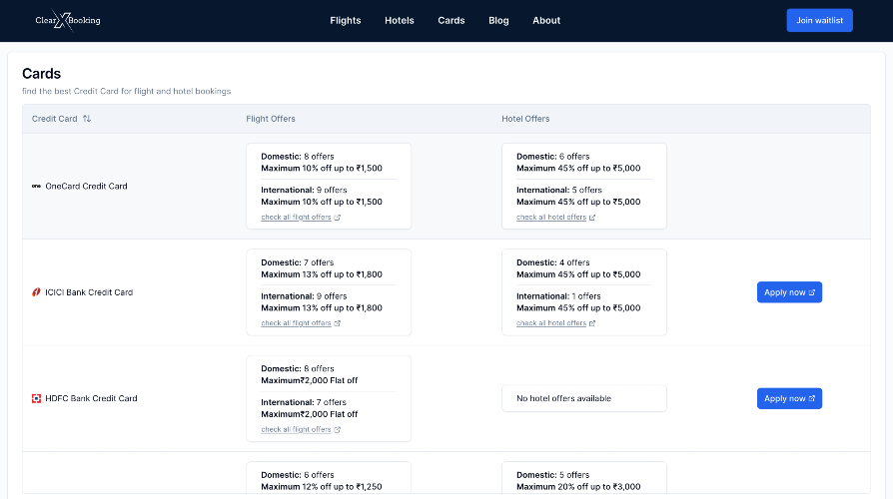Screen dimensions: 893x499
Task: Click the Cards page heading
Action: click(42, 74)
